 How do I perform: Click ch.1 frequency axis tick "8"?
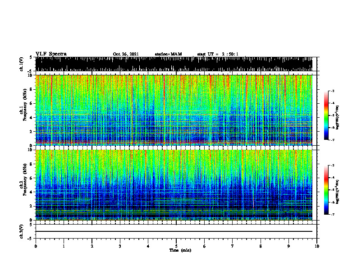pyautogui.click(x=32, y=89)
